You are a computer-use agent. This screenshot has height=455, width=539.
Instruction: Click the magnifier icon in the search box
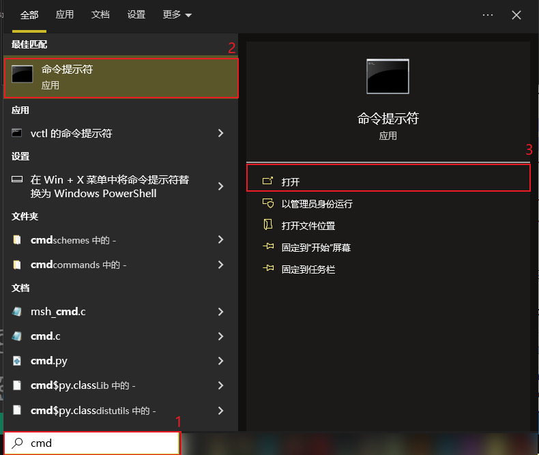point(18,443)
